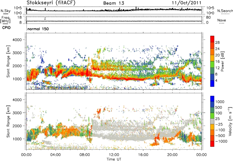Click the 'Slant Range [km]' label of power panel

point(8,61)
